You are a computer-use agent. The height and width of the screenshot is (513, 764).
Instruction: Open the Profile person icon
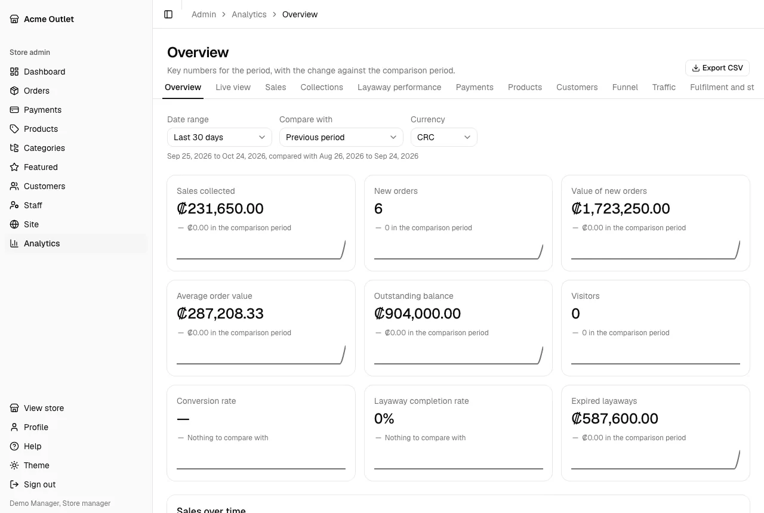point(14,427)
